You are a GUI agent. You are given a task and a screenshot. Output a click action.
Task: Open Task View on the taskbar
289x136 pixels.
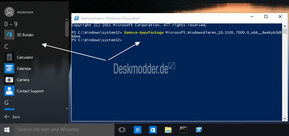[122, 130]
